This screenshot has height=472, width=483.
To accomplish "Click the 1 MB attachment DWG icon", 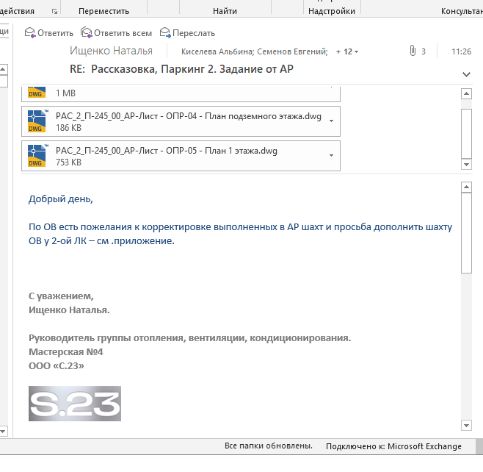I will (x=37, y=93).
